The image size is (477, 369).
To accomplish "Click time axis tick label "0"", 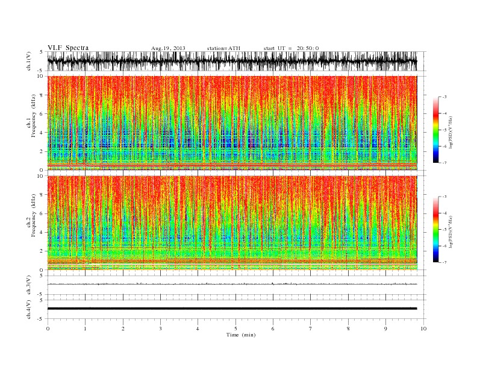I will pyautogui.click(x=48, y=329).
